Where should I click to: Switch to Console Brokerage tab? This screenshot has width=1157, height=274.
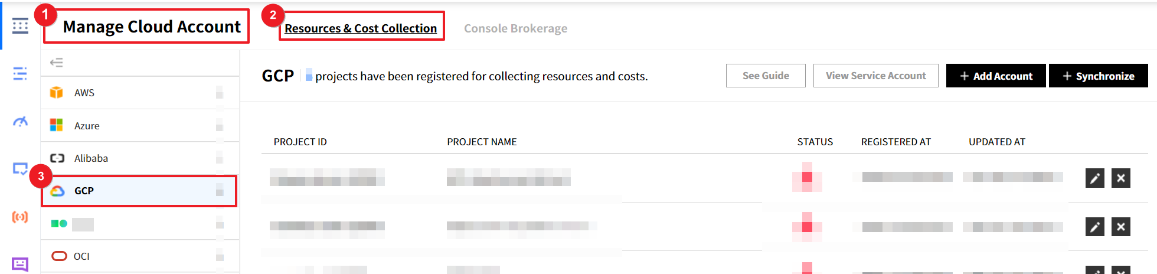tap(515, 28)
